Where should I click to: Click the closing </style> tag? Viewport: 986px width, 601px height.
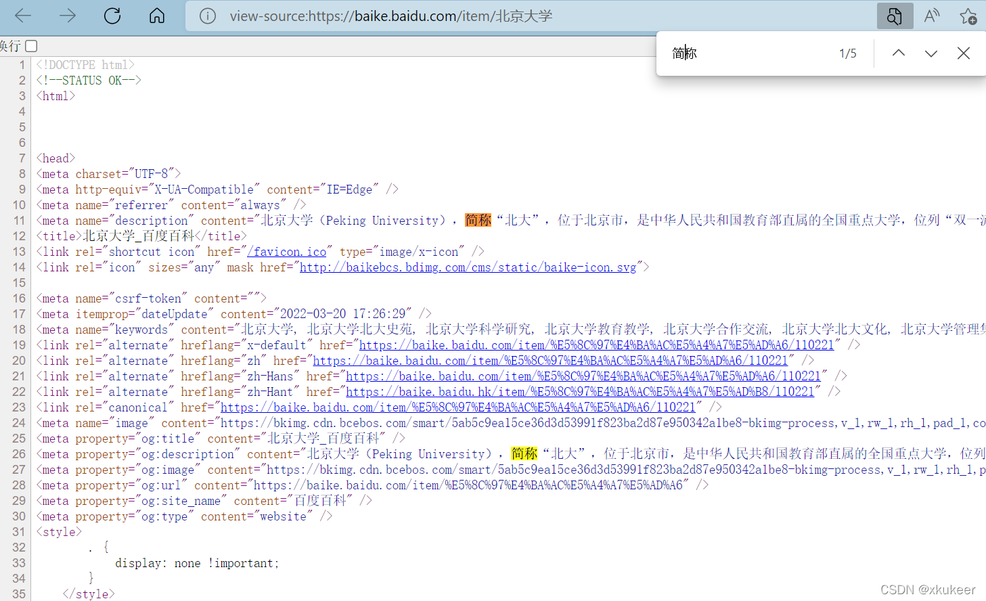point(89,594)
